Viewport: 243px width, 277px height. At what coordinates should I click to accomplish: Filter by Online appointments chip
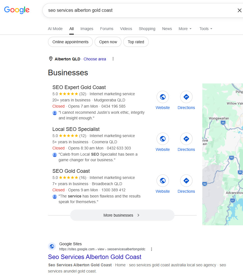tap(70, 42)
